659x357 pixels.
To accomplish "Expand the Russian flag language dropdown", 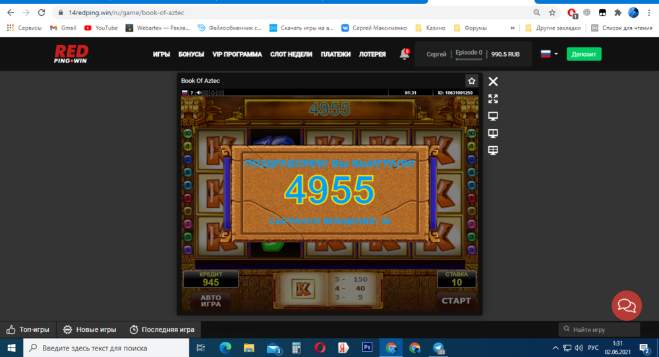I will [x=549, y=54].
